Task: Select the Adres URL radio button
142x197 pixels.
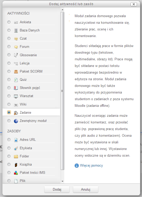Action: (x=9, y=140)
